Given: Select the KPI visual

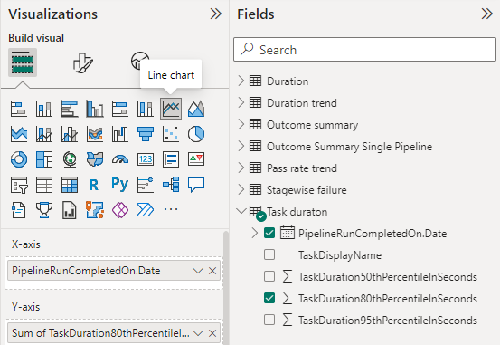Looking at the screenshot, I should coord(196,159).
